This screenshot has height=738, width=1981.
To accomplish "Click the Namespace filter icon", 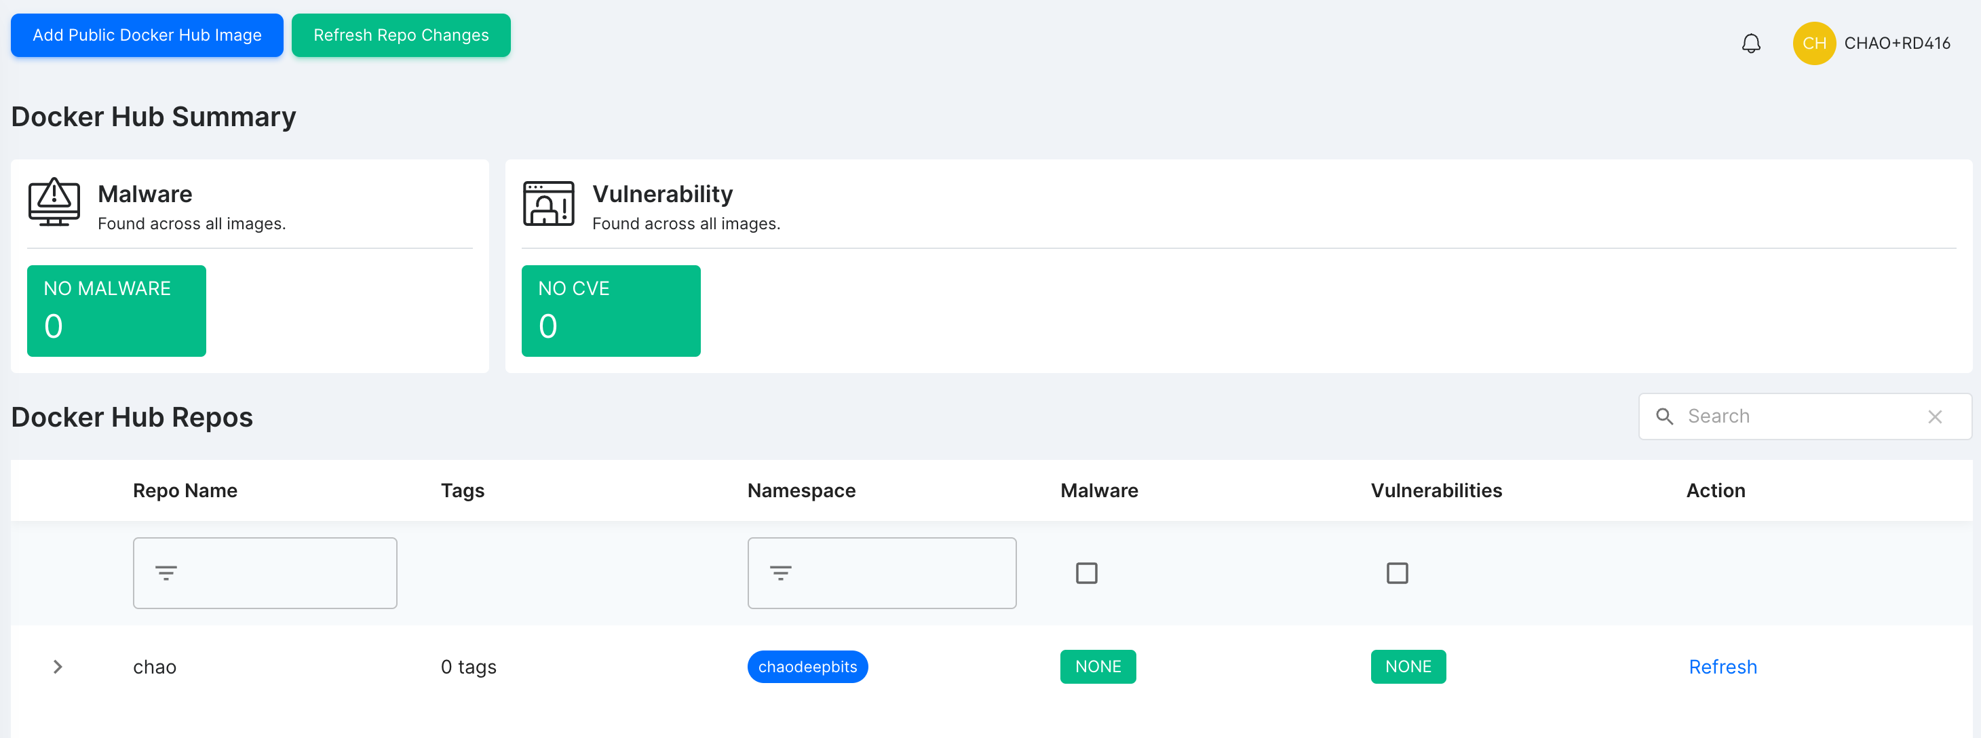I will tap(781, 572).
